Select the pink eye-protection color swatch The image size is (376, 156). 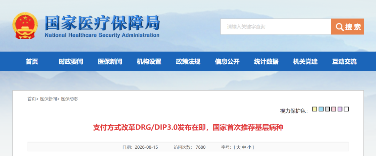(334, 109)
